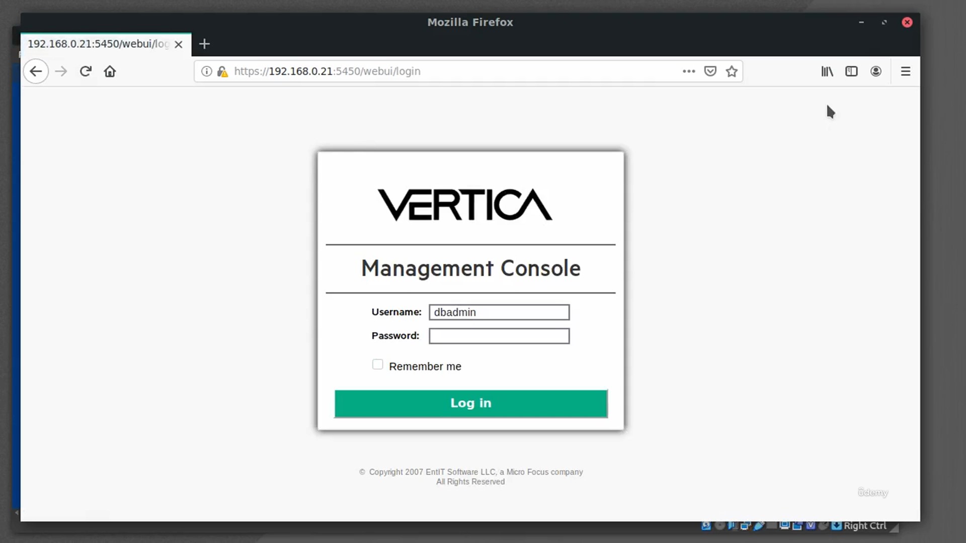
Task: Click VirtualBox optical drive status icon
Action: pos(720,526)
